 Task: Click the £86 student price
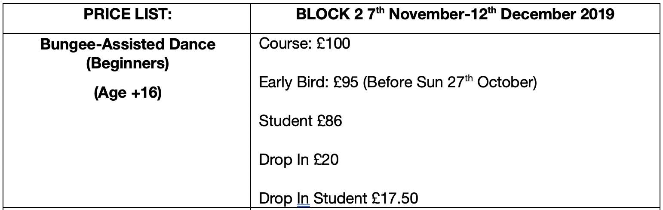[328, 121]
